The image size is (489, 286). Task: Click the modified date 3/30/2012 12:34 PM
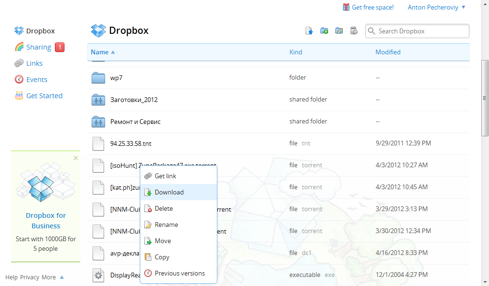[x=403, y=231]
